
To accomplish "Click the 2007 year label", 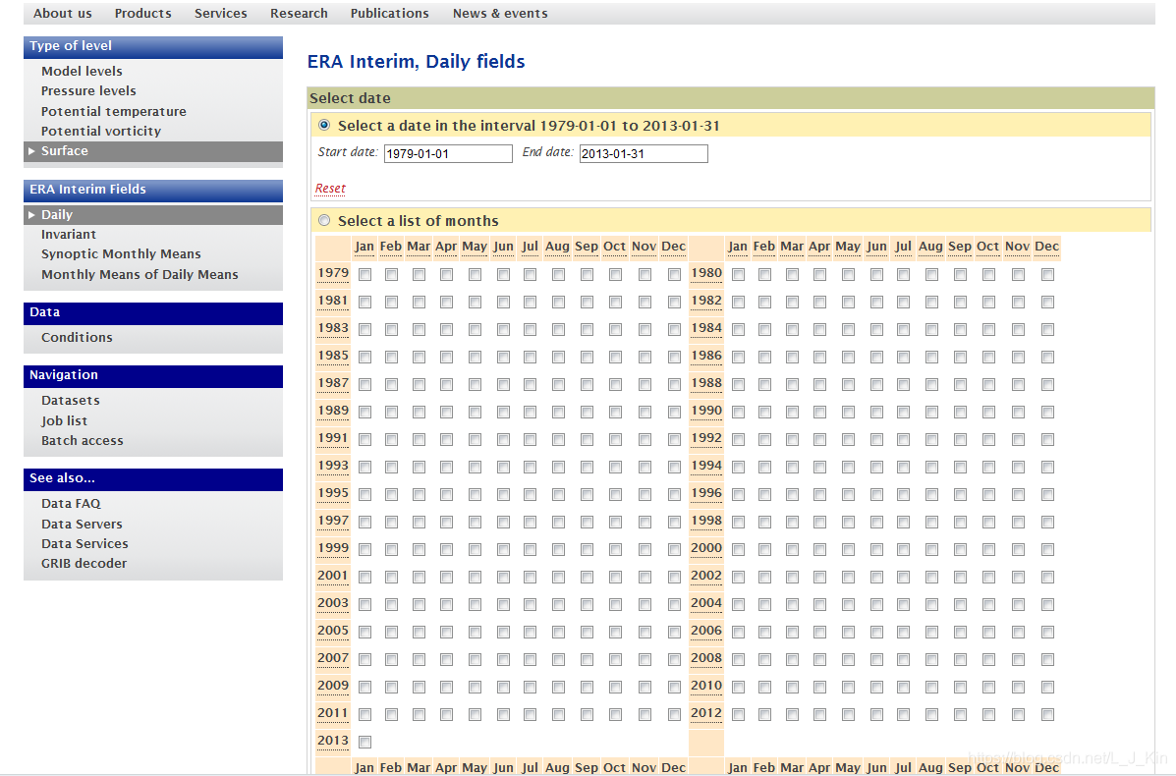I will [x=333, y=658].
